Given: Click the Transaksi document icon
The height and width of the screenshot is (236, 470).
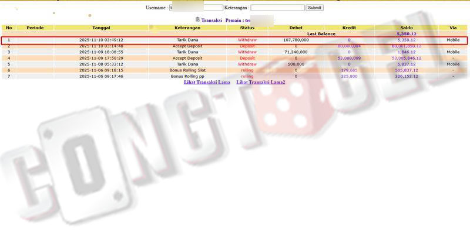Looking at the screenshot, I should (x=197, y=19).
